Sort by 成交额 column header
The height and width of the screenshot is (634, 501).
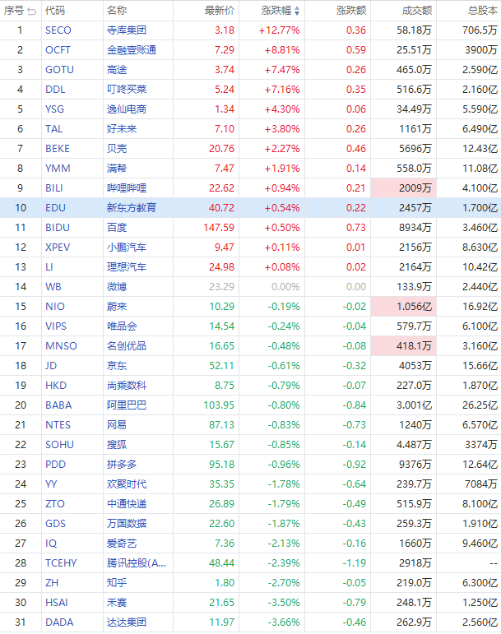pyautogui.click(x=417, y=11)
